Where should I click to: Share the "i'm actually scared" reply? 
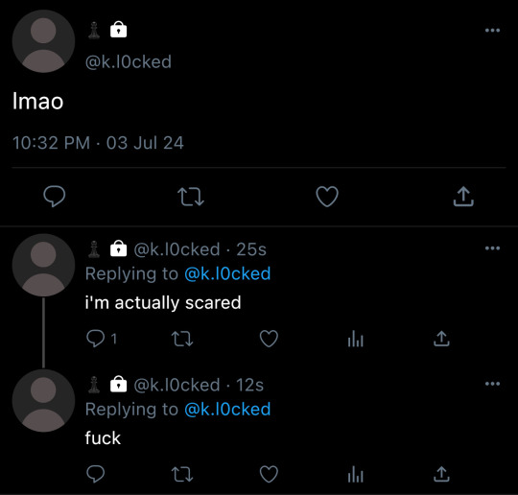coord(441,339)
